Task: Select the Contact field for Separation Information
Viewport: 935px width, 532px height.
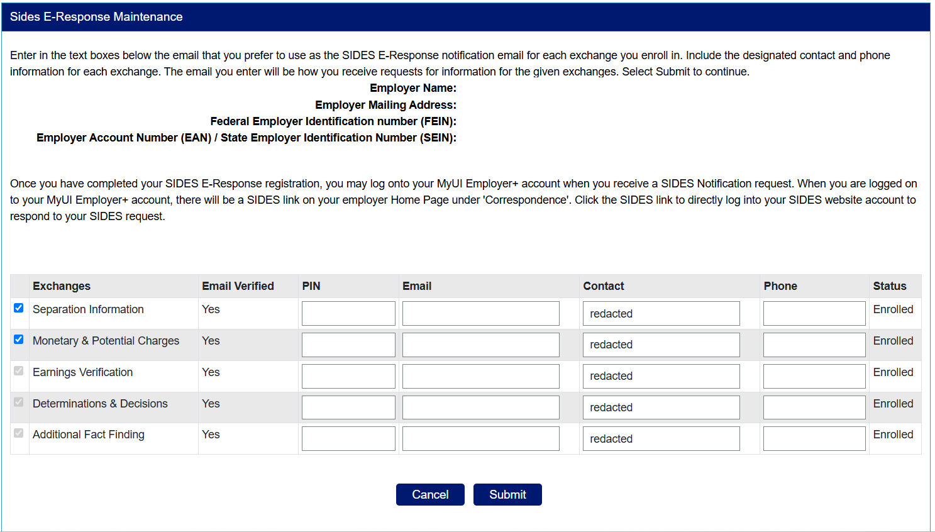Action: 661,313
